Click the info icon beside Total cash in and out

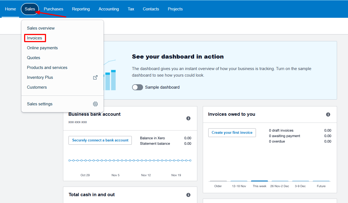[188, 195]
